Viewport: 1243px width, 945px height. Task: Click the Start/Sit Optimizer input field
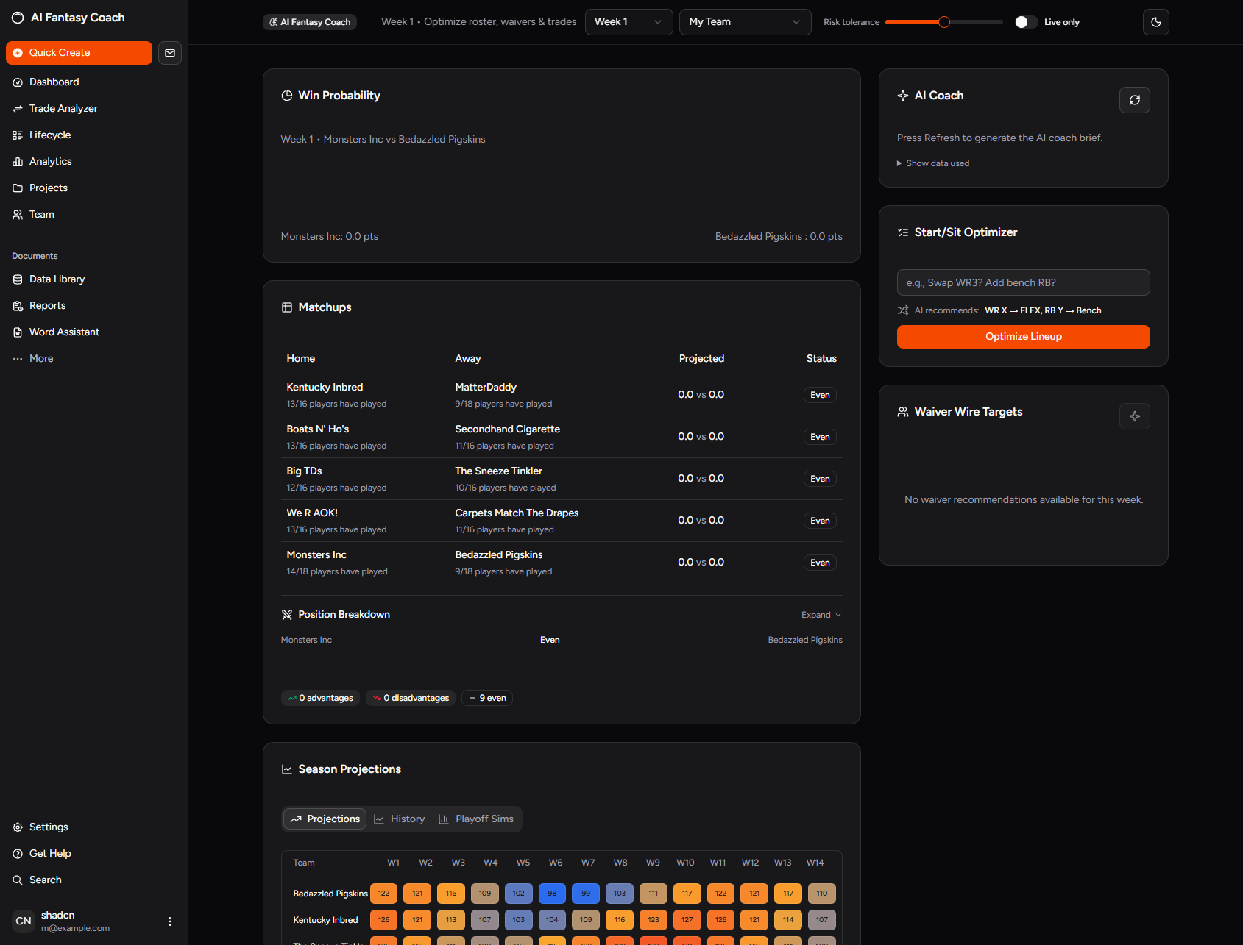pos(1023,282)
